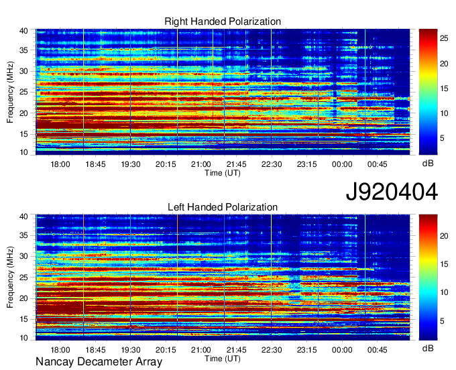Click the 21:45 time tick of Right Handed plot

[237, 164]
